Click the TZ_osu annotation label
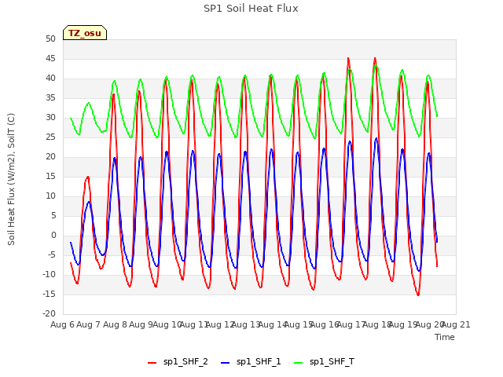 tap(85, 33)
